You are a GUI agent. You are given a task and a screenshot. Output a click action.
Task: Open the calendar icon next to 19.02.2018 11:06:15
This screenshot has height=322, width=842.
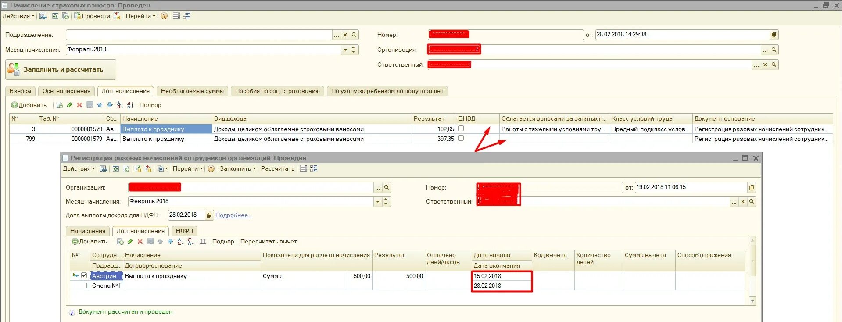coord(752,187)
